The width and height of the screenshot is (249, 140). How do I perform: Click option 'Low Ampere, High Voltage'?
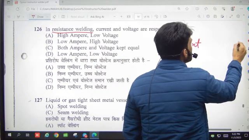88,42
